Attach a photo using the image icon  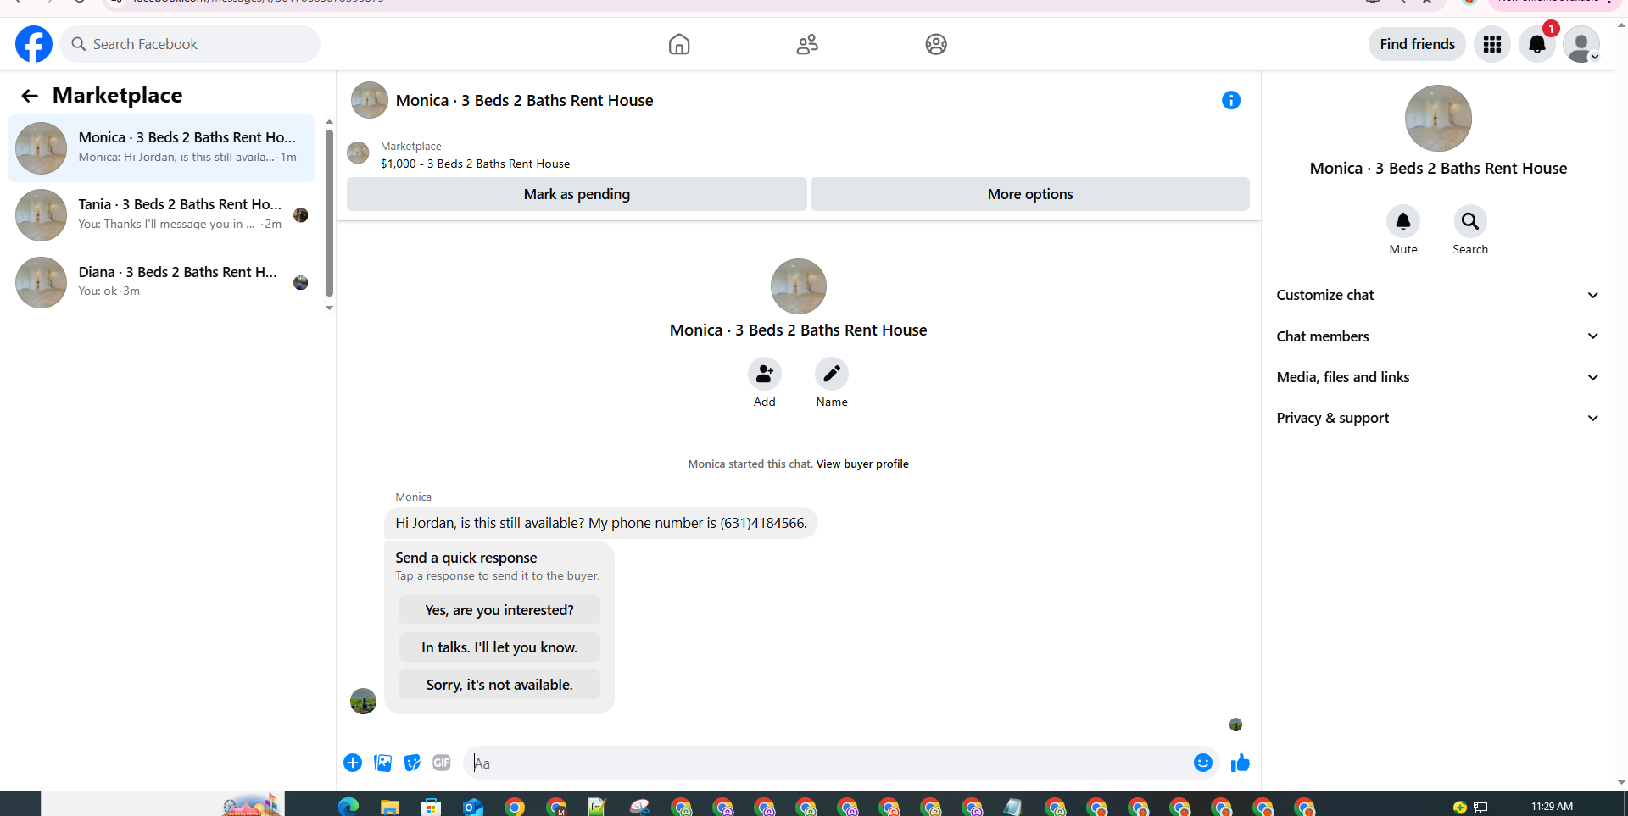[x=383, y=763]
